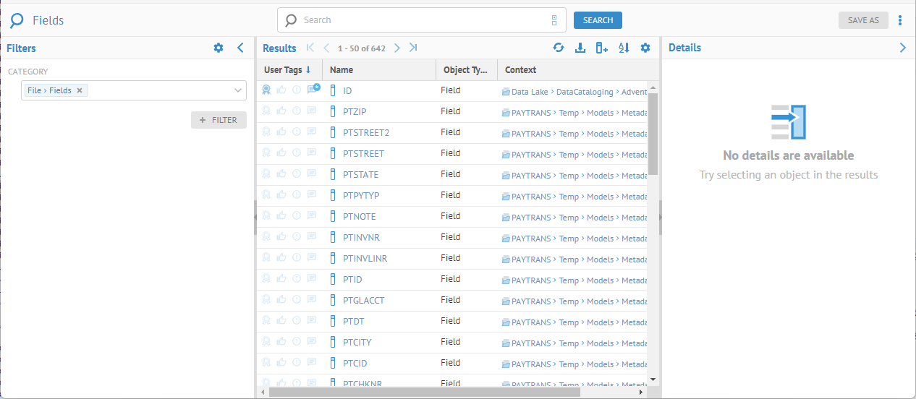Image resolution: width=916 pixels, height=399 pixels.
Task: Click the download results icon
Action: point(580,48)
